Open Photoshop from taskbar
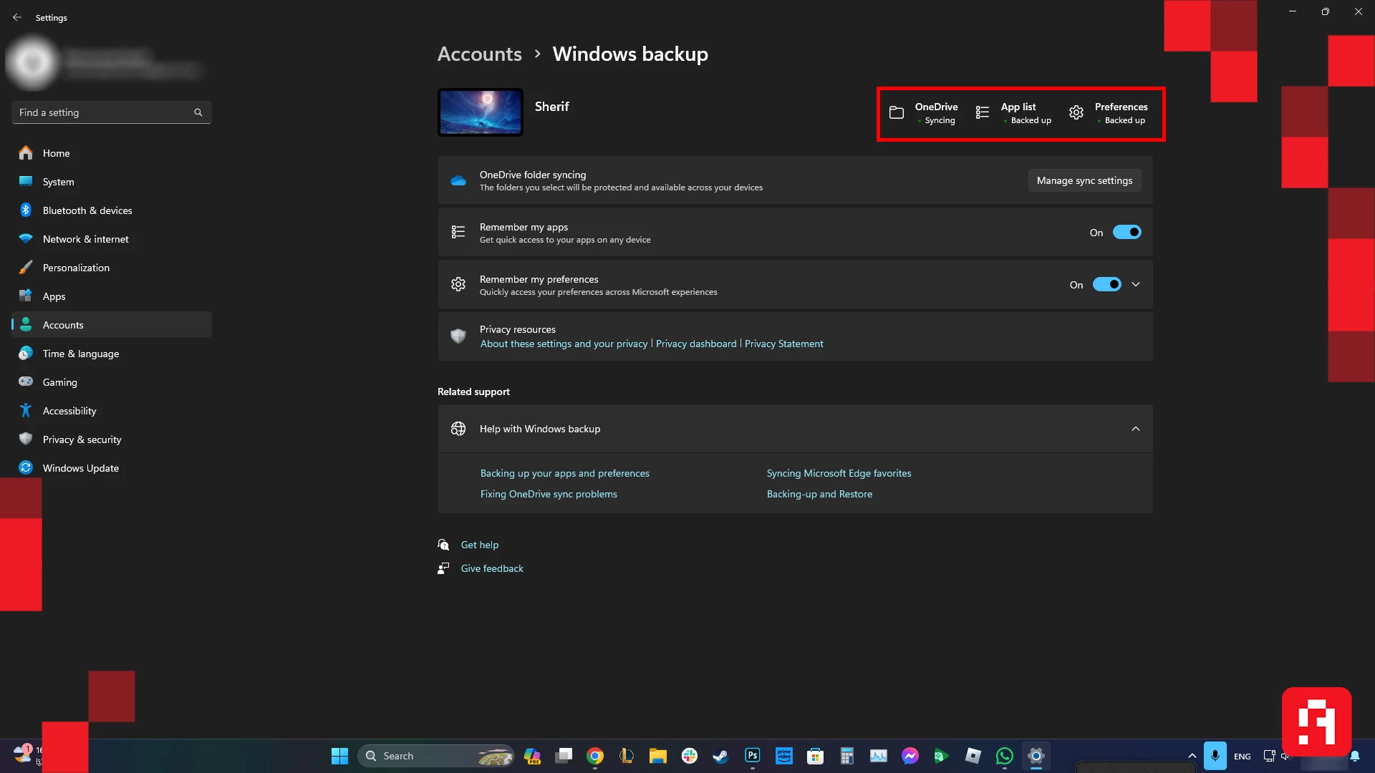1375x773 pixels. click(x=753, y=756)
